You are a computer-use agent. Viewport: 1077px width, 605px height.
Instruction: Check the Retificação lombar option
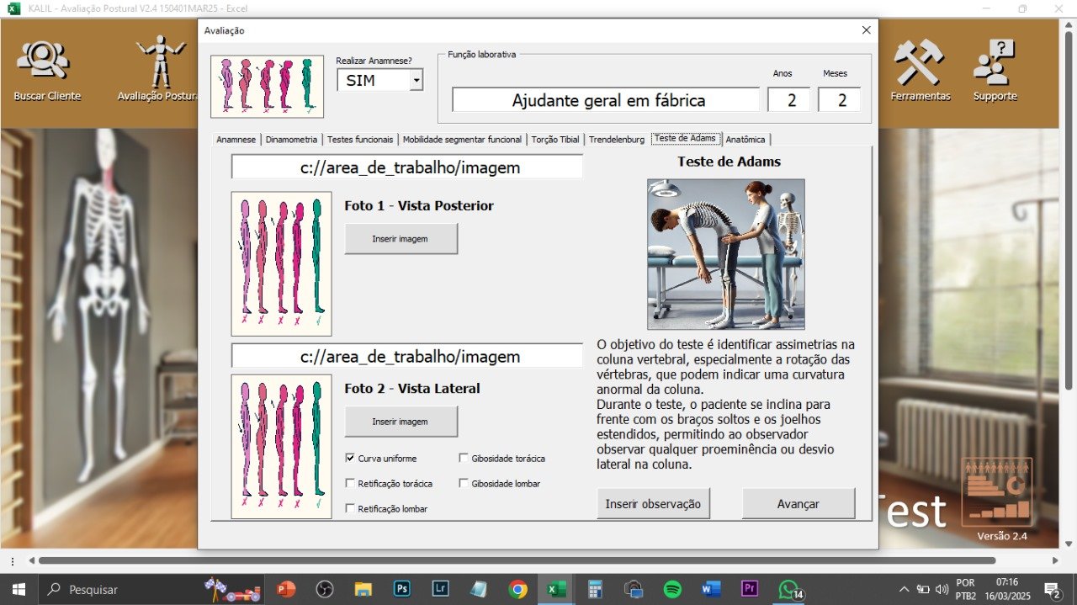tap(350, 508)
